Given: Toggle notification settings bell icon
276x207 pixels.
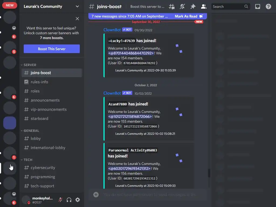Looking at the screenshot, I should pyautogui.click(x=182, y=7).
